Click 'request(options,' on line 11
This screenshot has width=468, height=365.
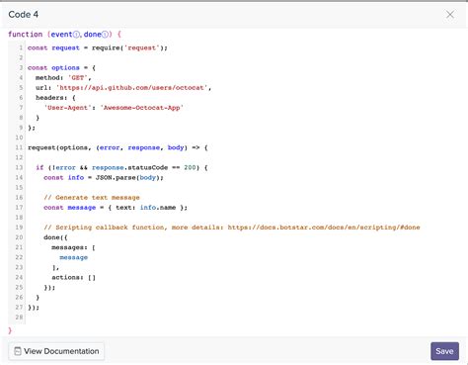59,147
